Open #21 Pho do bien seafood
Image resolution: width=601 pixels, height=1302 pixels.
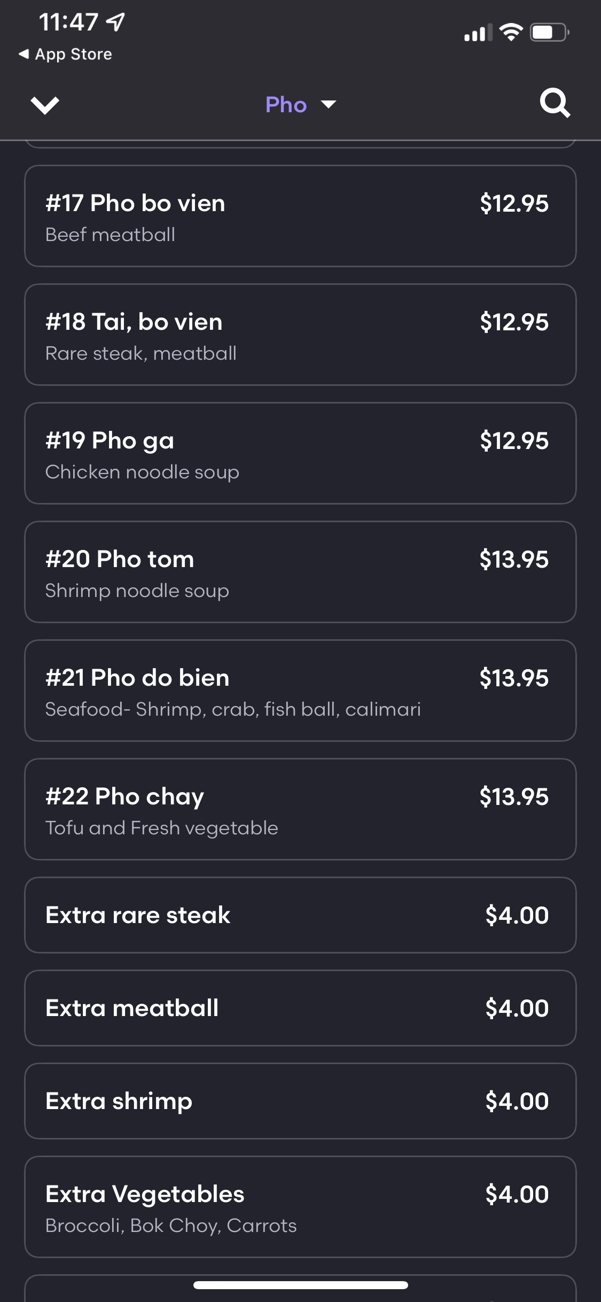coord(300,691)
